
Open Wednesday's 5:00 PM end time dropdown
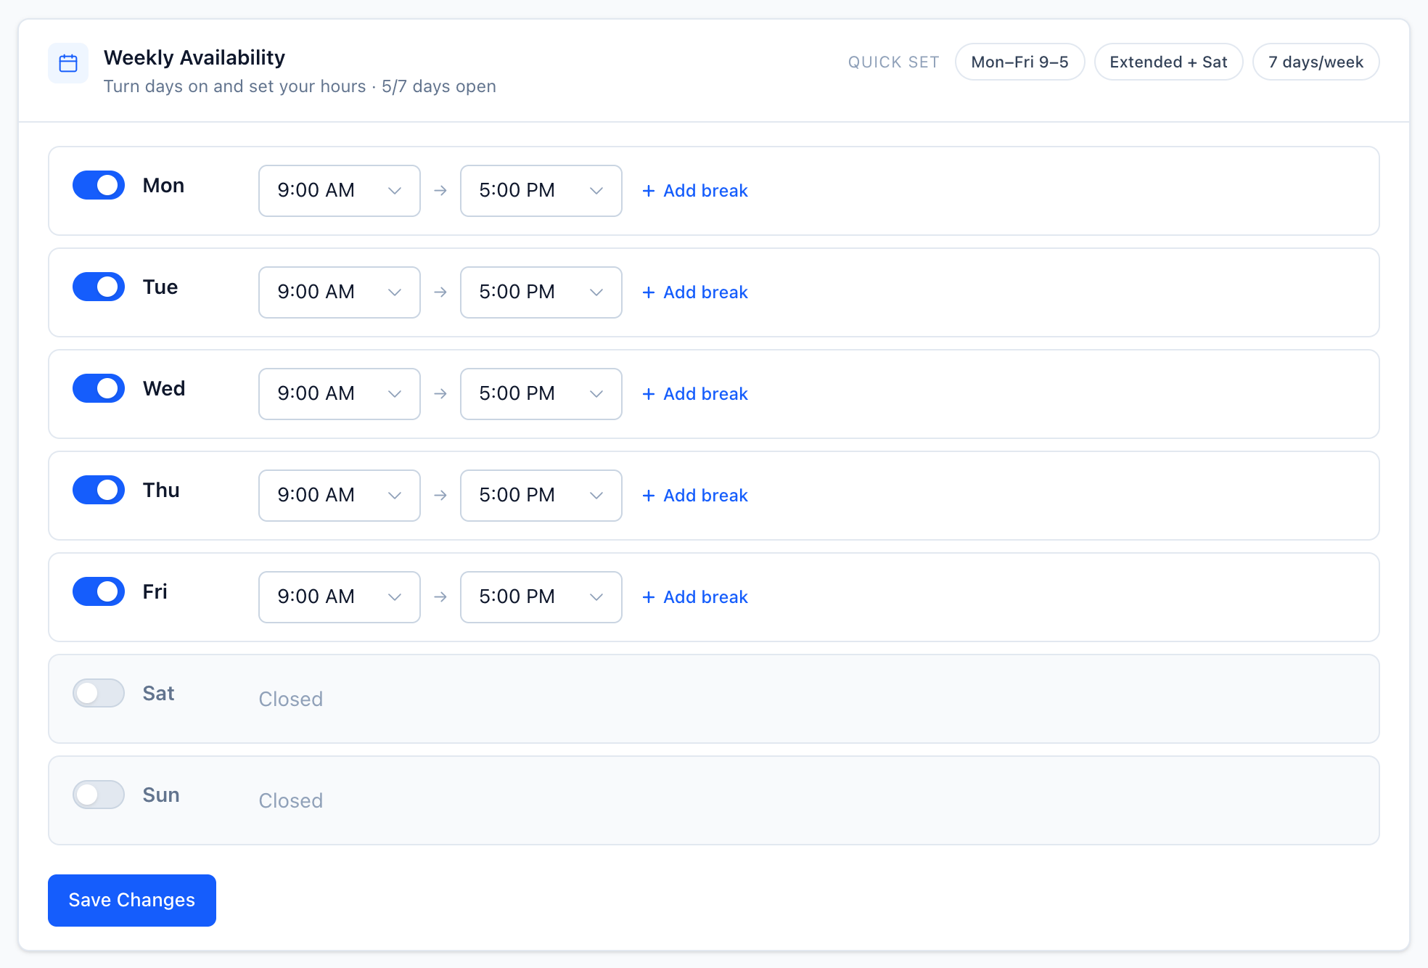click(541, 394)
